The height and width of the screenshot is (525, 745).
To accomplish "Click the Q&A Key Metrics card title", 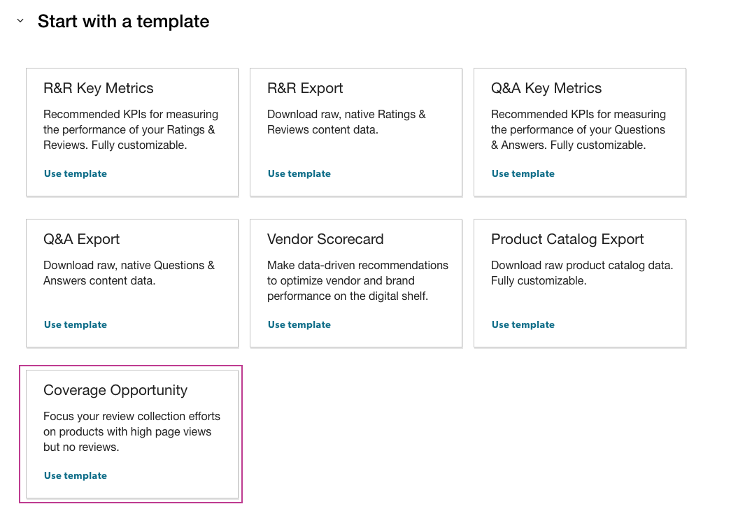I will pyautogui.click(x=546, y=88).
